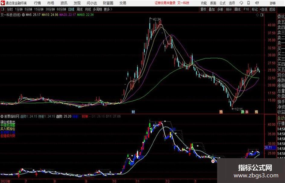Click the 多股 toolbar button
The image size is (285, 183).
point(220,9)
